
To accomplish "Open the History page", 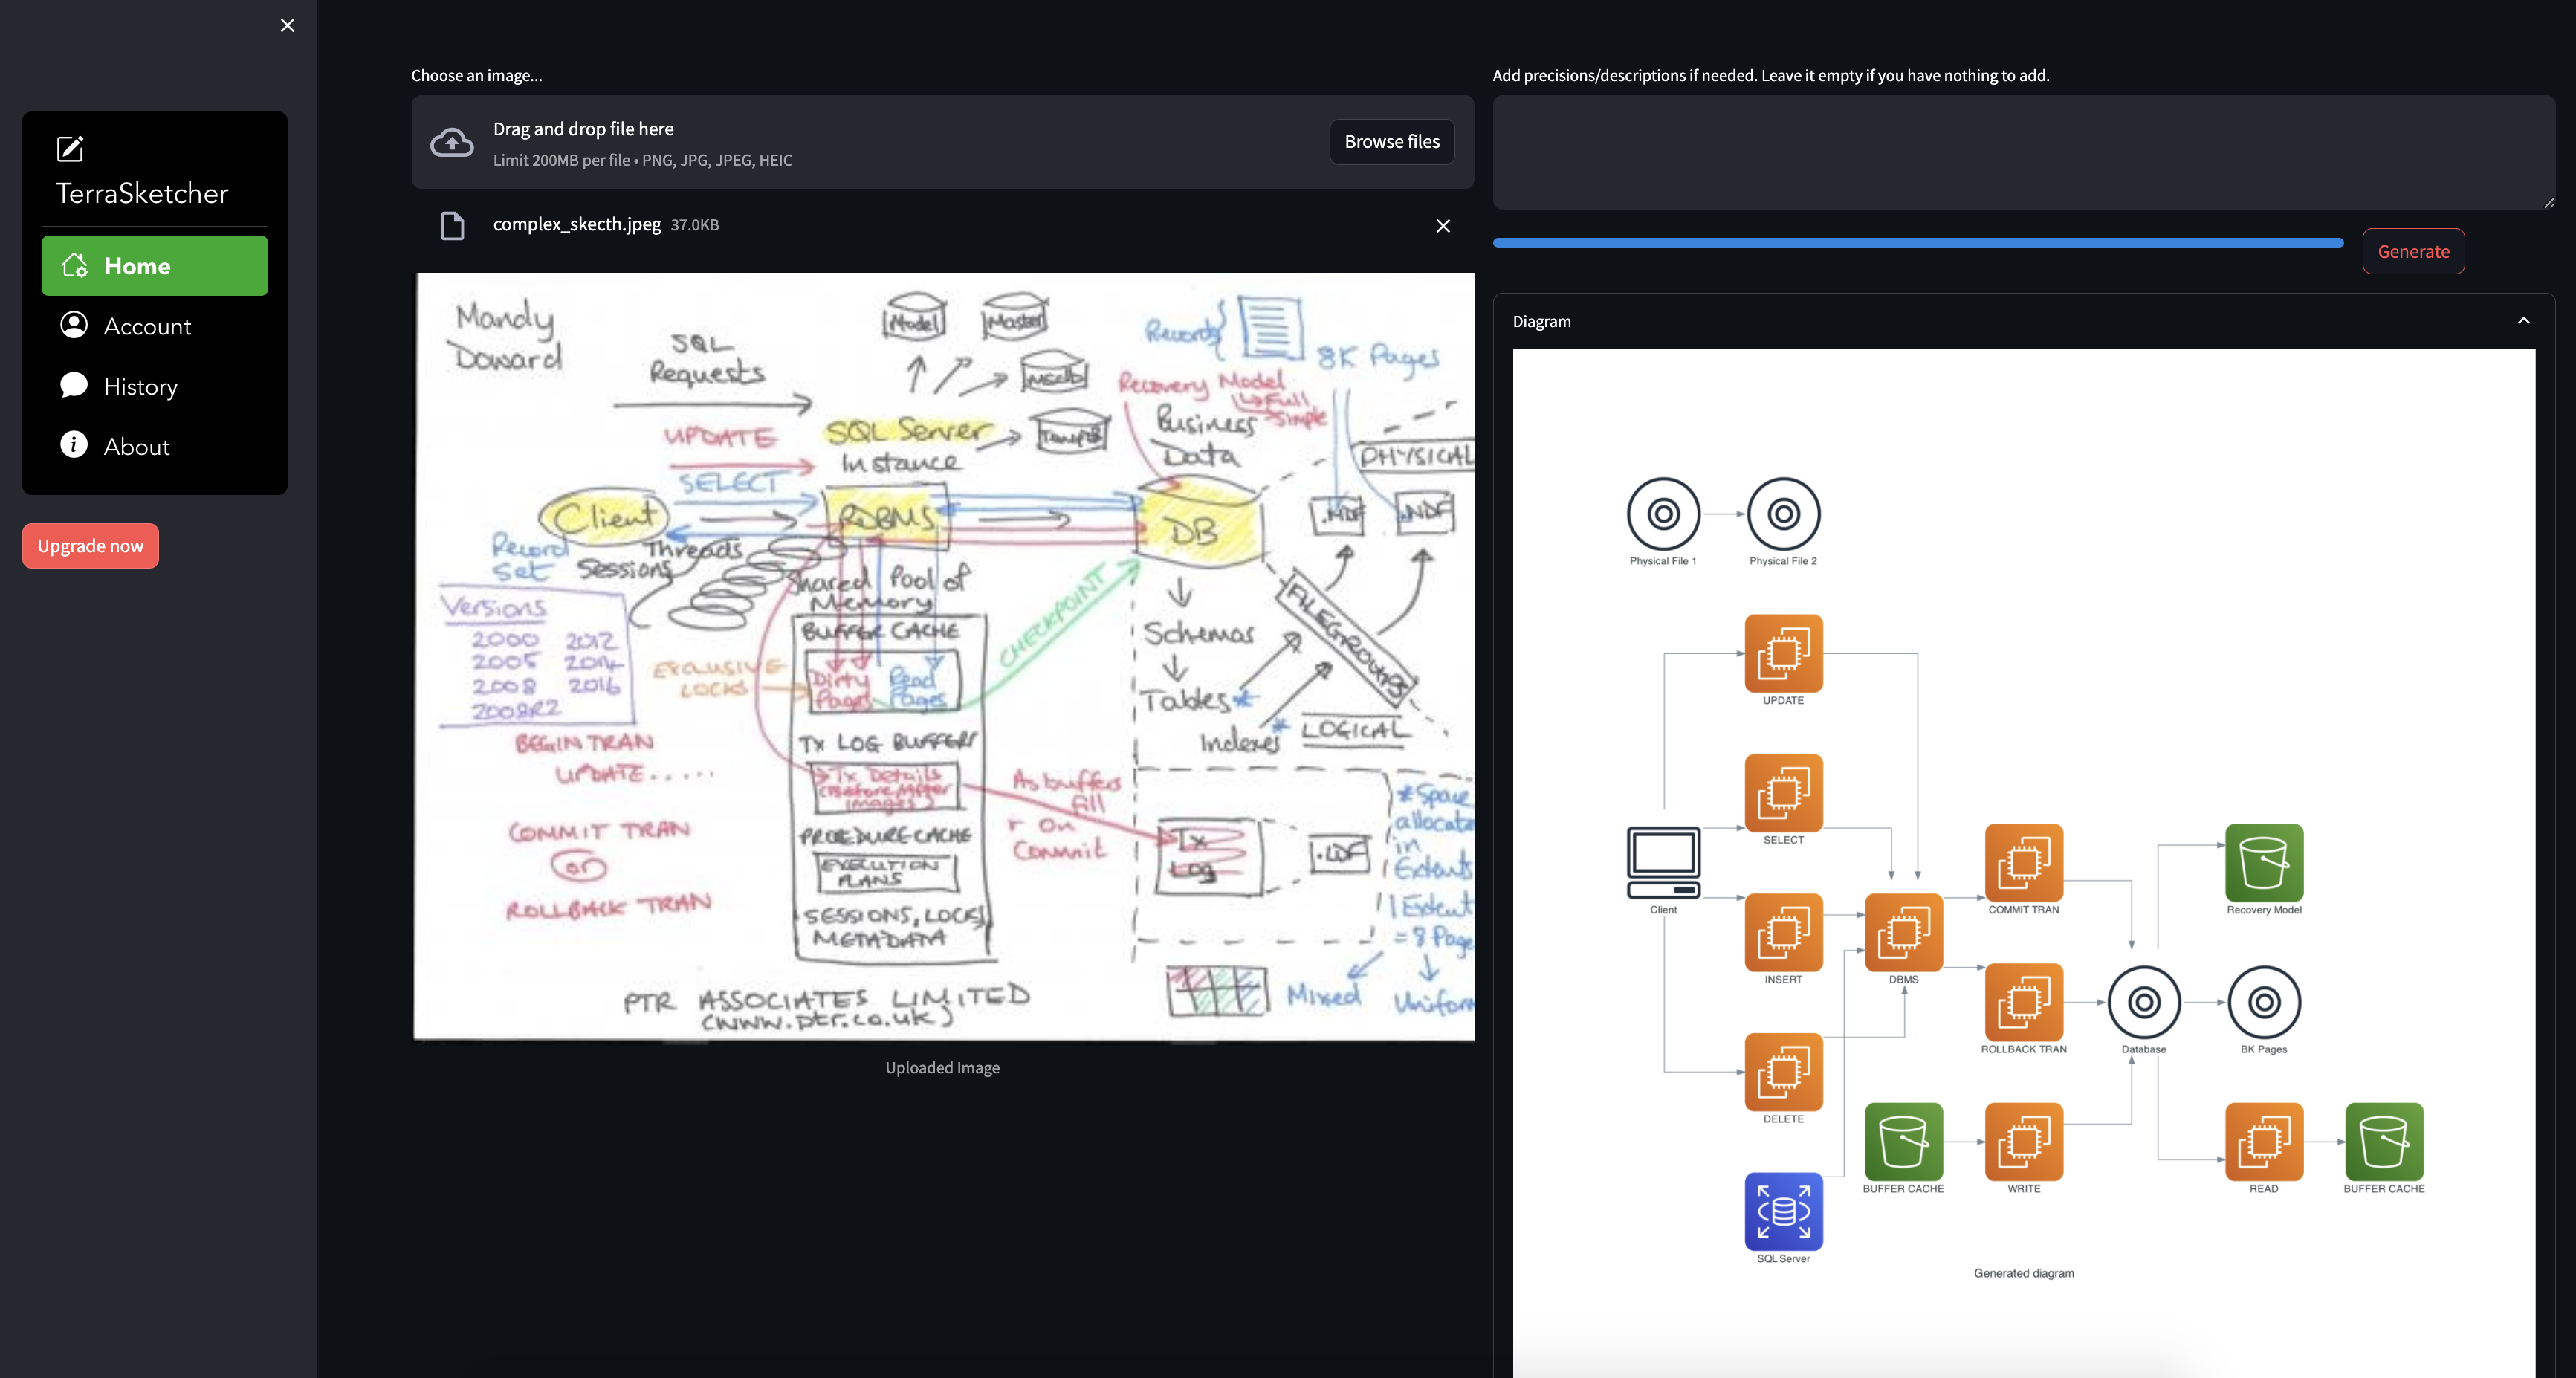I will coord(155,386).
